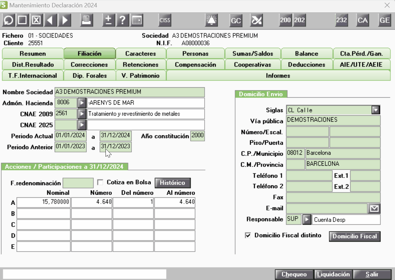Open the help question mark icon

pyautogui.click(x=123, y=20)
